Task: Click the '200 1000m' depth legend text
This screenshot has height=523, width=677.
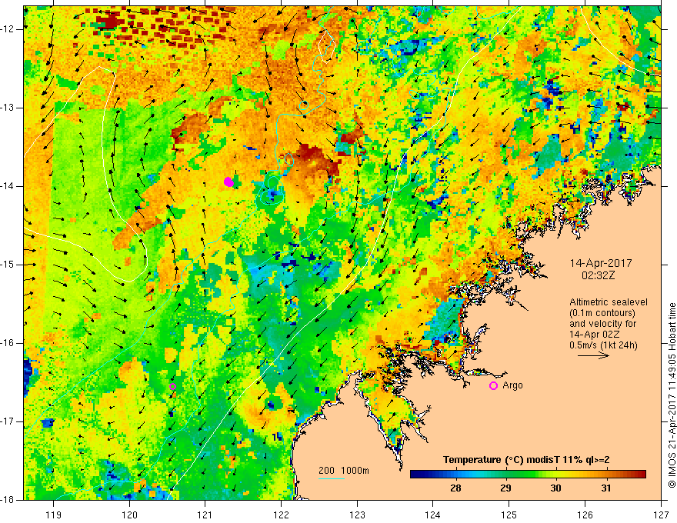Action: tap(344, 471)
